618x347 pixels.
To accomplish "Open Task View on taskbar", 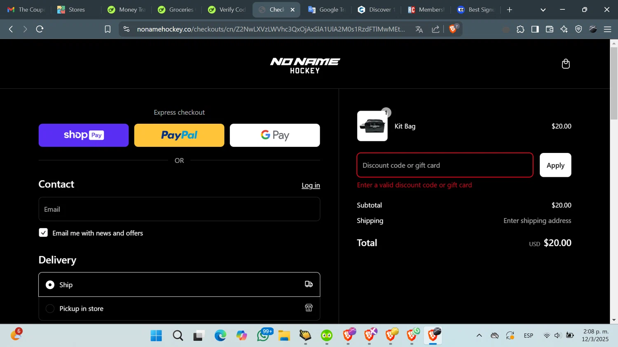I will point(199,335).
